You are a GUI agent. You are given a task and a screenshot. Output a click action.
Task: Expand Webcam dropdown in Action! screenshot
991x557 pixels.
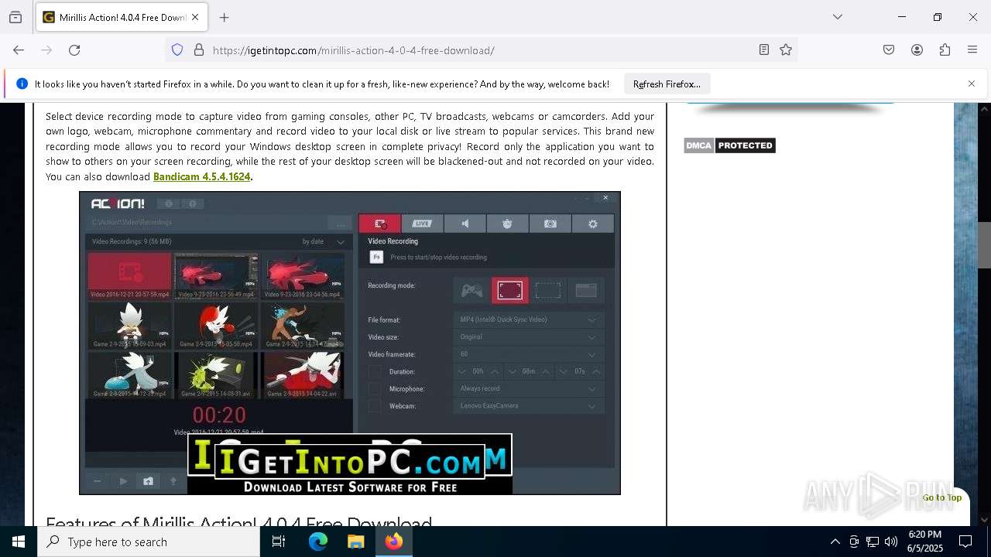pyautogui.click(x=529, y=405)
